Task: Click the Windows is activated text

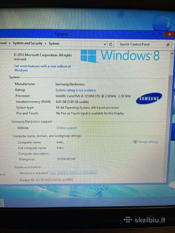Action: (33, 173)
